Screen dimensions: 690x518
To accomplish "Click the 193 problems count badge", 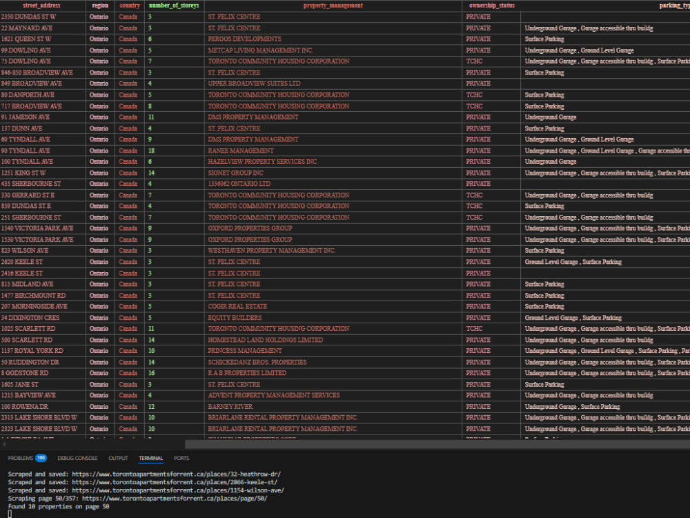I will coord(41,458).
